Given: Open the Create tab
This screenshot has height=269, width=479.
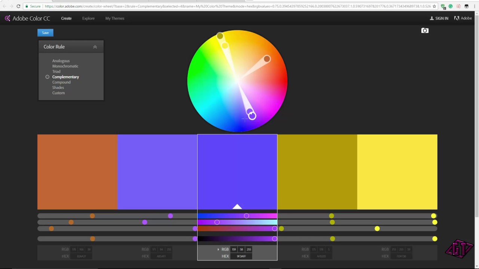Looking at the screenshot, I should coord(66,18).
